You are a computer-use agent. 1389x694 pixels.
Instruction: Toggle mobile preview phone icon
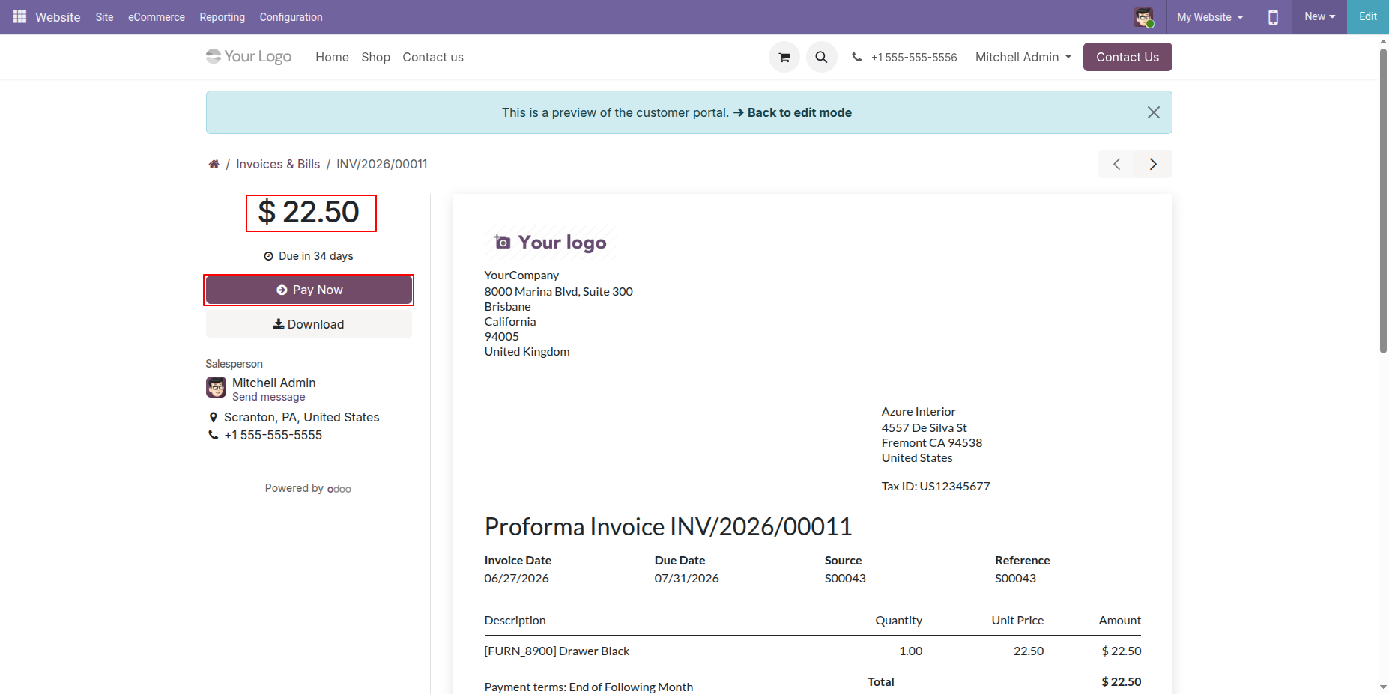pos(1273,16)
